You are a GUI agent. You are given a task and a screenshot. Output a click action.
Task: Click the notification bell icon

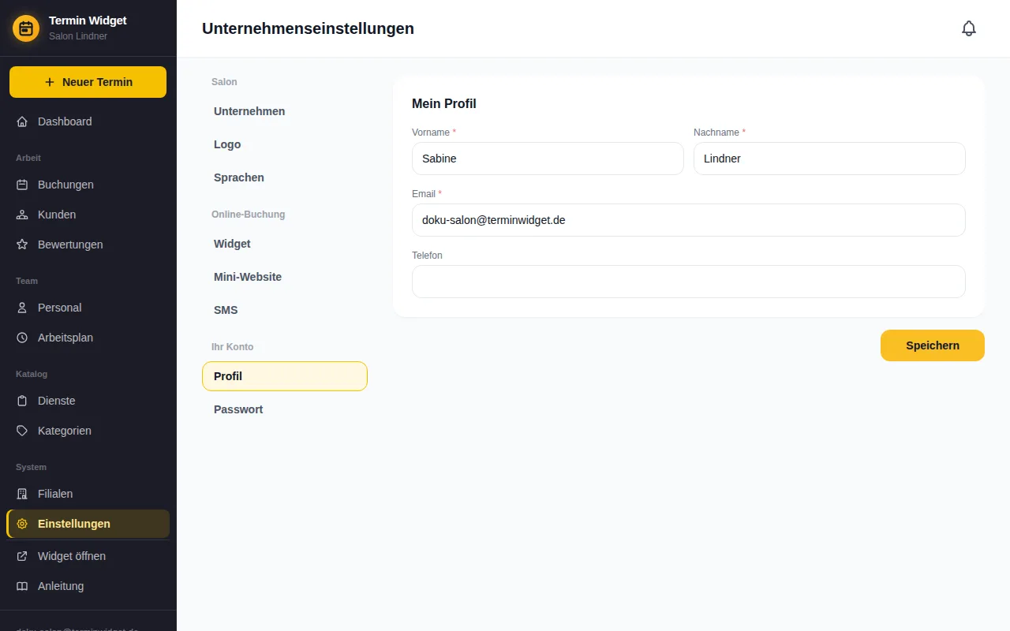pyautogui.click(x=969, y=28)
